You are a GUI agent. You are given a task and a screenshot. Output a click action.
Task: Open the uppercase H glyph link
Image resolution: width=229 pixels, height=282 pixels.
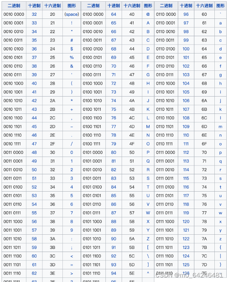click(148, 83)
